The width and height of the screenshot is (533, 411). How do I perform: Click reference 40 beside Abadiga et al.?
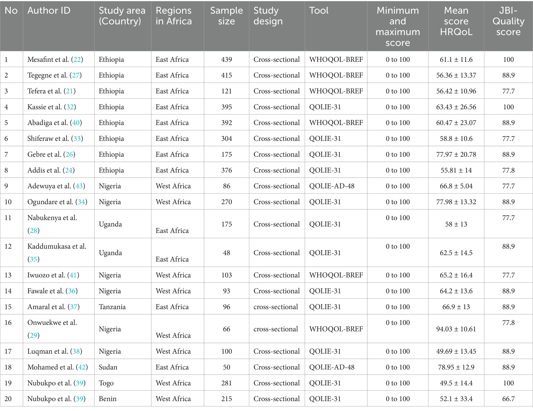[x=76, y=123]
